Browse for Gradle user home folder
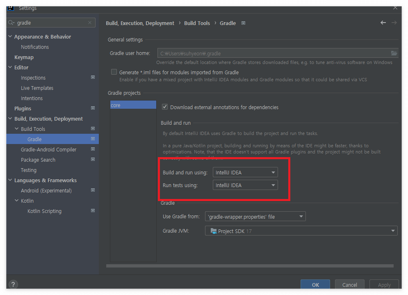408x295 pixels. (394, 53)
